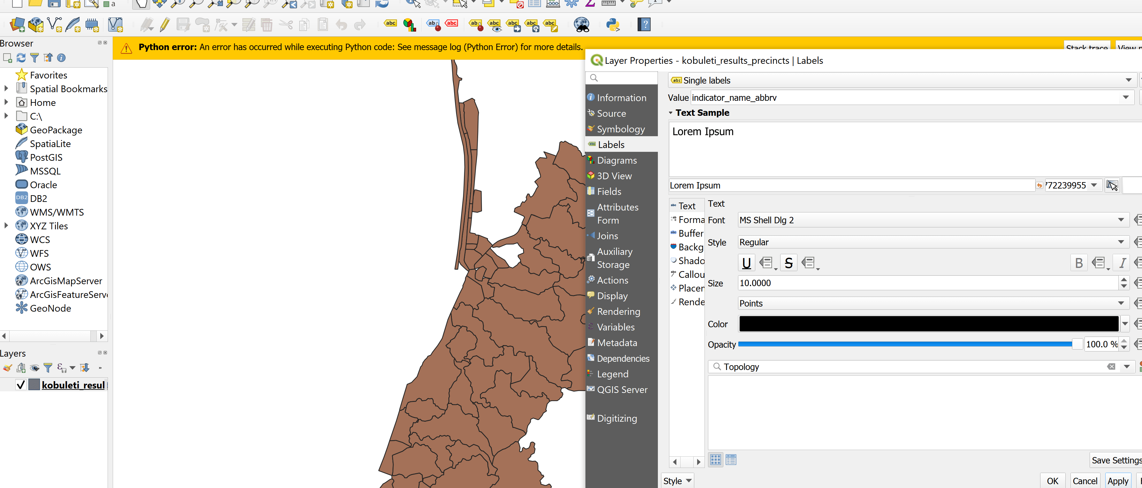Collapse the Text Sample section
This screenshot has width=1142, height=488.
[x=671, y=113]
